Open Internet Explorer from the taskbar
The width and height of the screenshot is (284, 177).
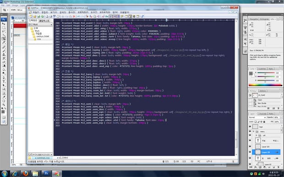pos(15,174)
